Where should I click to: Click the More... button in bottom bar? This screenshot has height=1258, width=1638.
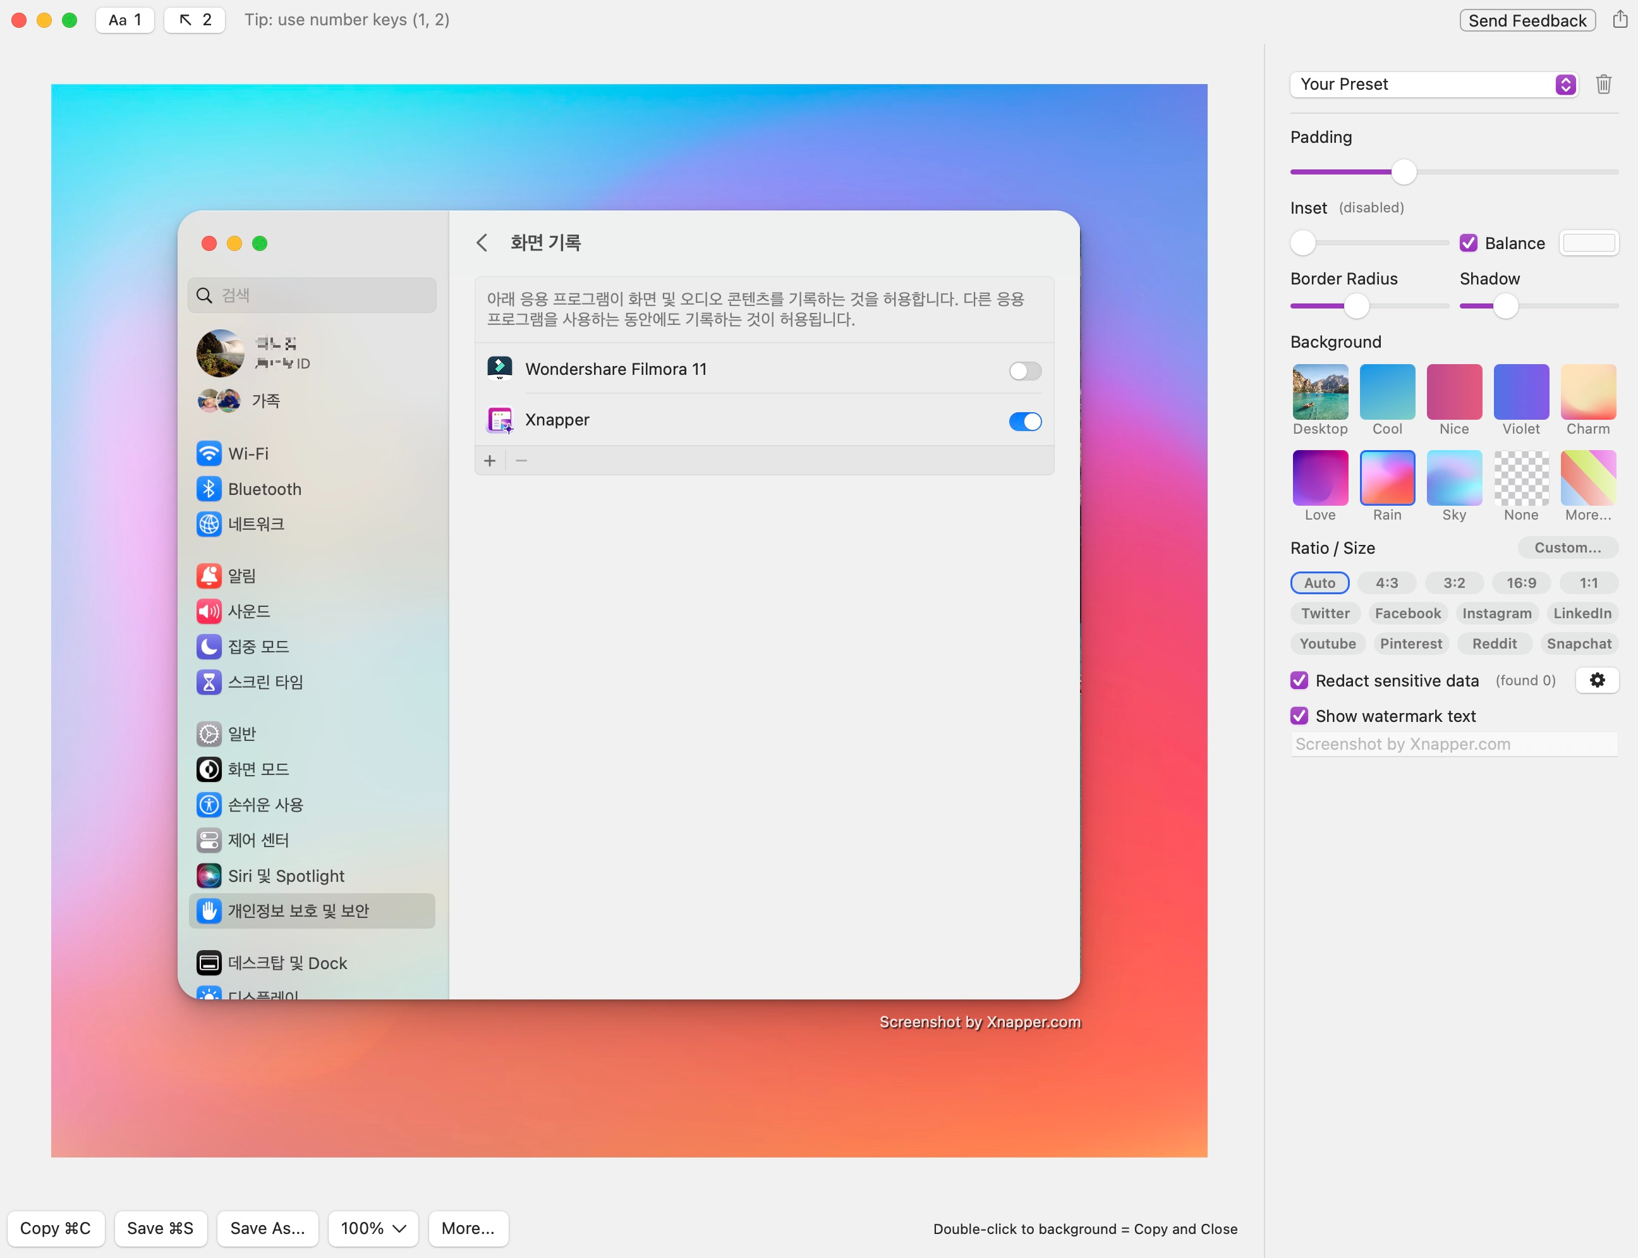pos(468,1228)
